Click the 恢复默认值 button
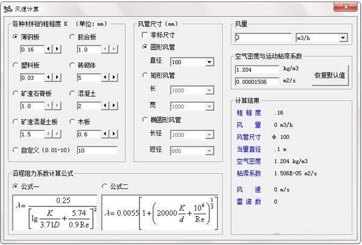 coord(330,75)
